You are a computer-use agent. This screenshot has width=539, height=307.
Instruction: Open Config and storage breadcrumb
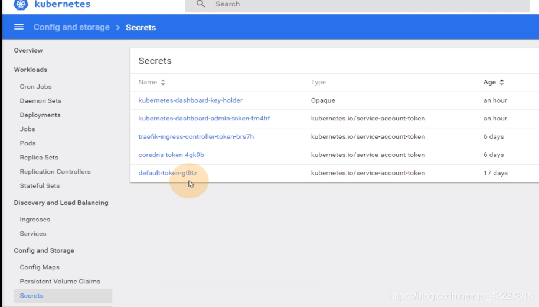tap(71, 27)
